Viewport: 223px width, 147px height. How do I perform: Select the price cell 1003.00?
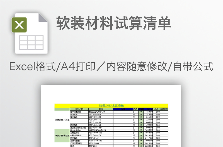pyautogui.click(x=148, y=141)
